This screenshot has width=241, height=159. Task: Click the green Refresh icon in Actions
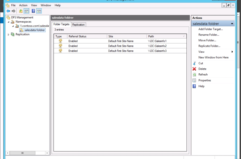coord(194,75)
